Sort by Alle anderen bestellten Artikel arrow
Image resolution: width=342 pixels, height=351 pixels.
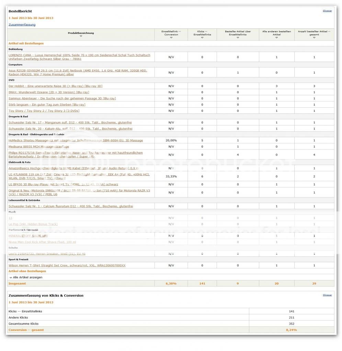pos(276,38)
